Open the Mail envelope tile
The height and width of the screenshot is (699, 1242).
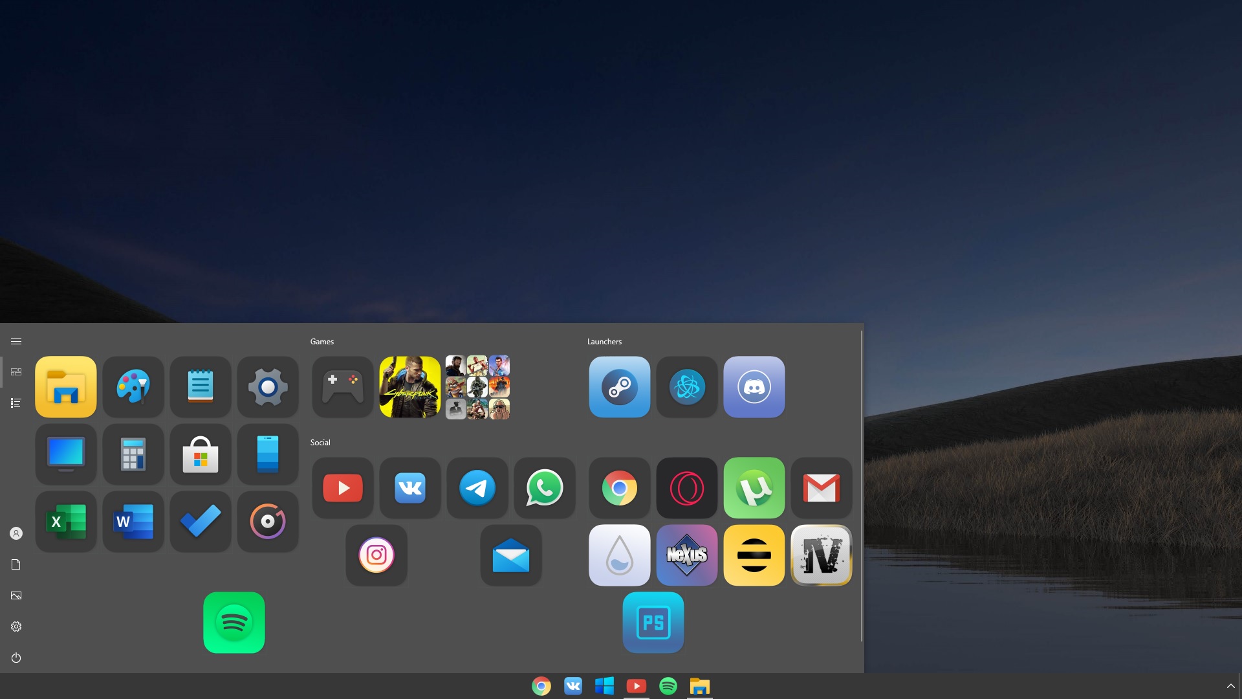click(511, 555)
